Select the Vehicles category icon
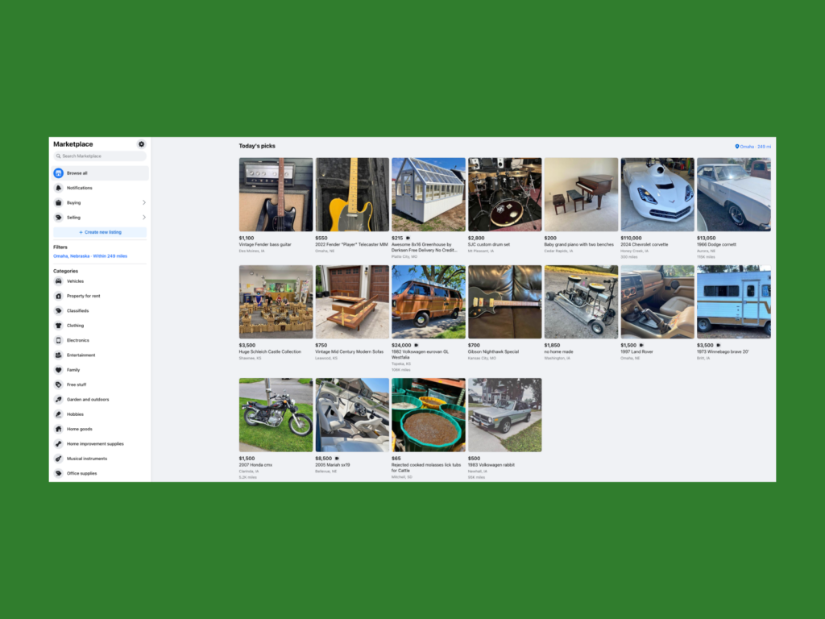 (58, 281)
